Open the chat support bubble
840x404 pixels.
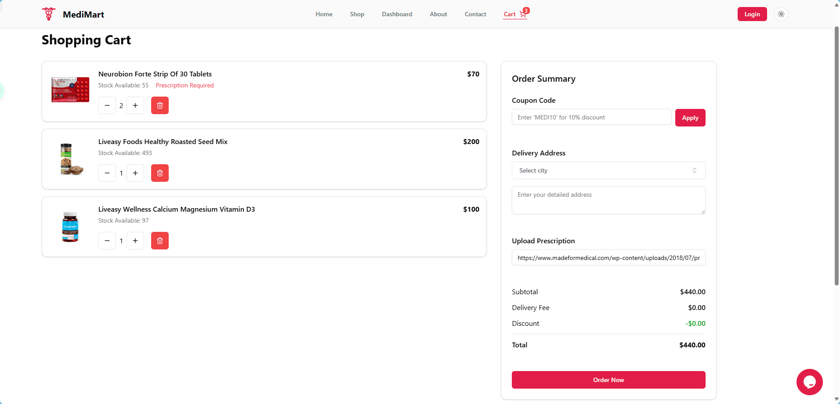[809, 382]
